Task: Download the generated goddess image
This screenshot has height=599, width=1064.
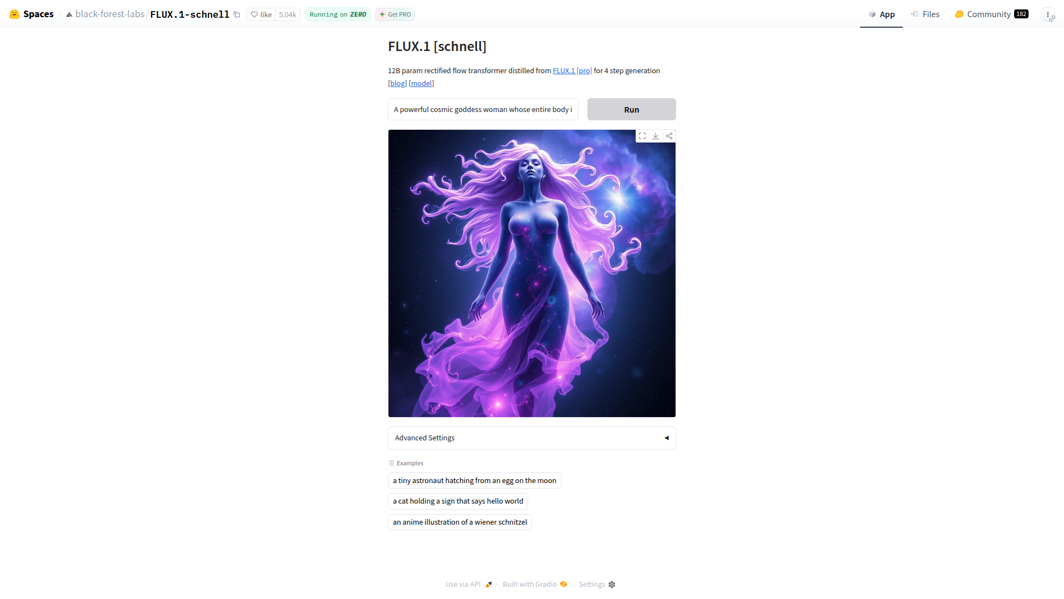Action: click(x=656, y=136)
